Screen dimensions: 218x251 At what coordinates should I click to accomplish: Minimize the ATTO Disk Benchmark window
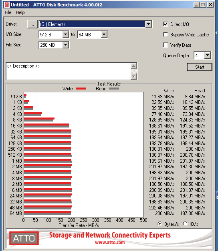coord(196,5)
